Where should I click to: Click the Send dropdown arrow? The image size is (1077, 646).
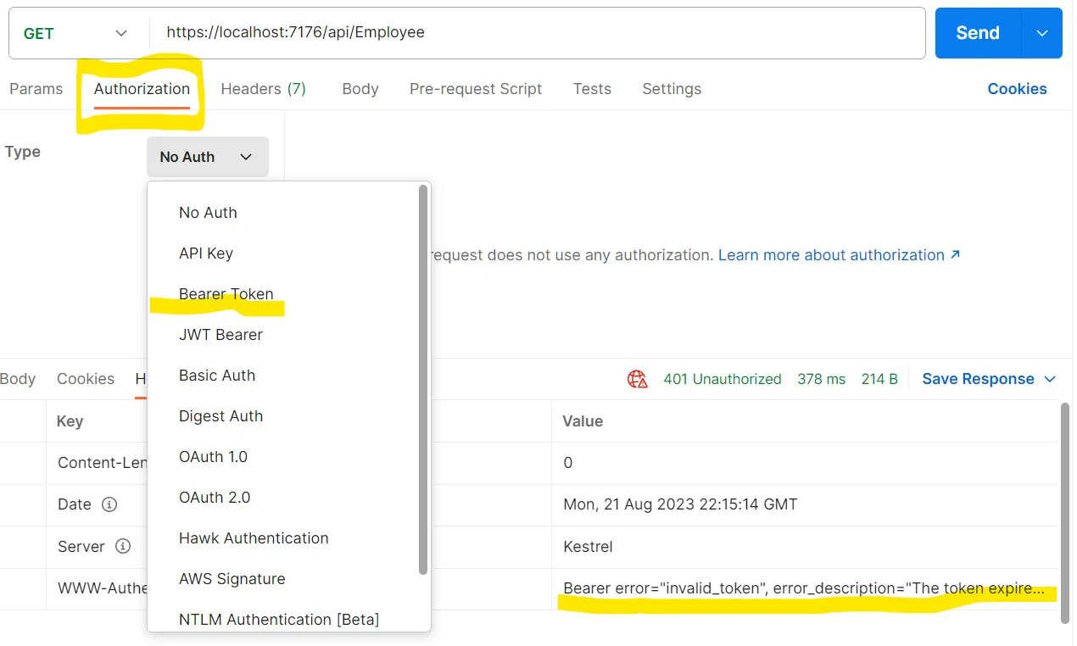1042,33
